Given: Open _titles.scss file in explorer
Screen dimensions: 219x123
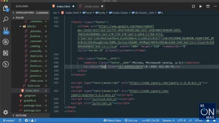Looking at the screenshot, I should (x=36, y=81).
